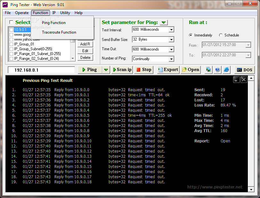This screenshot has height=198, width=260.
Task: Open the Time Out dropdown
Action: coord(171,49)
